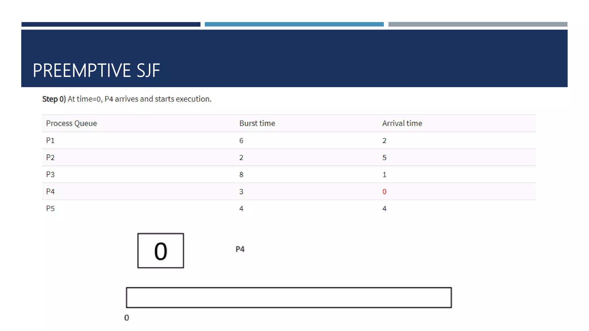The image size is (589, 331).
Task: Select the P1 process name cell
Action: tap(50, 140)
